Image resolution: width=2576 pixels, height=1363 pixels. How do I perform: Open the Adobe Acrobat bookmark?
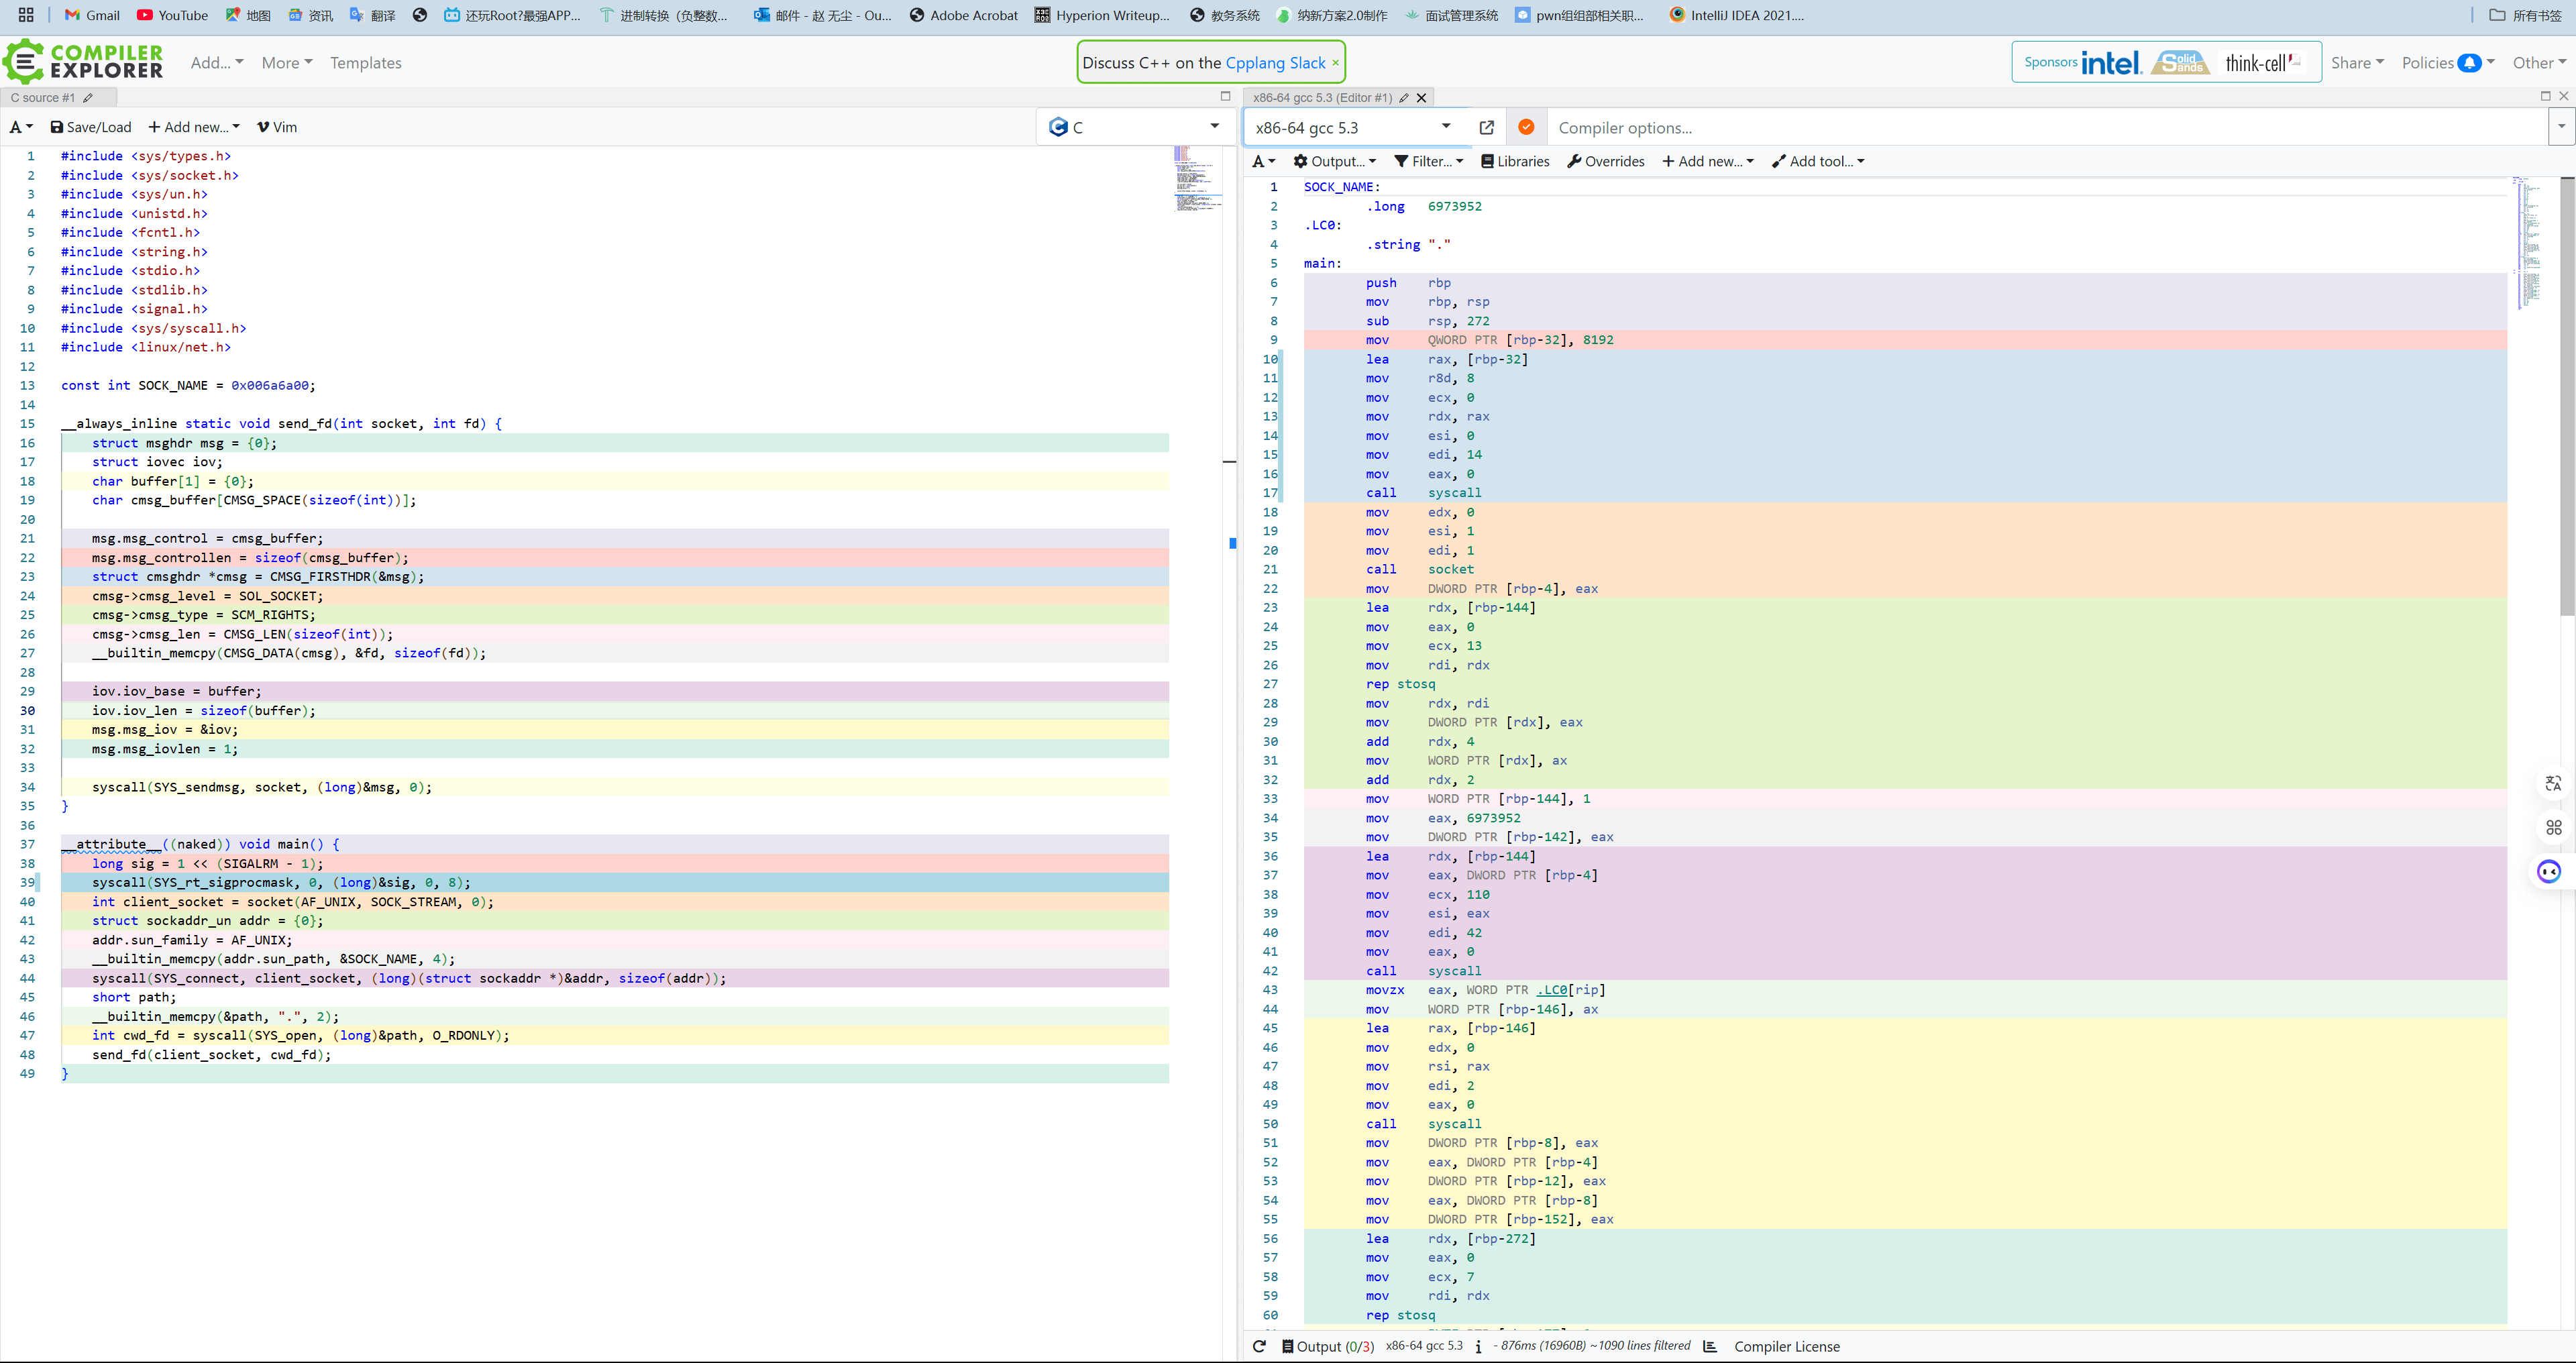(963, 15)
